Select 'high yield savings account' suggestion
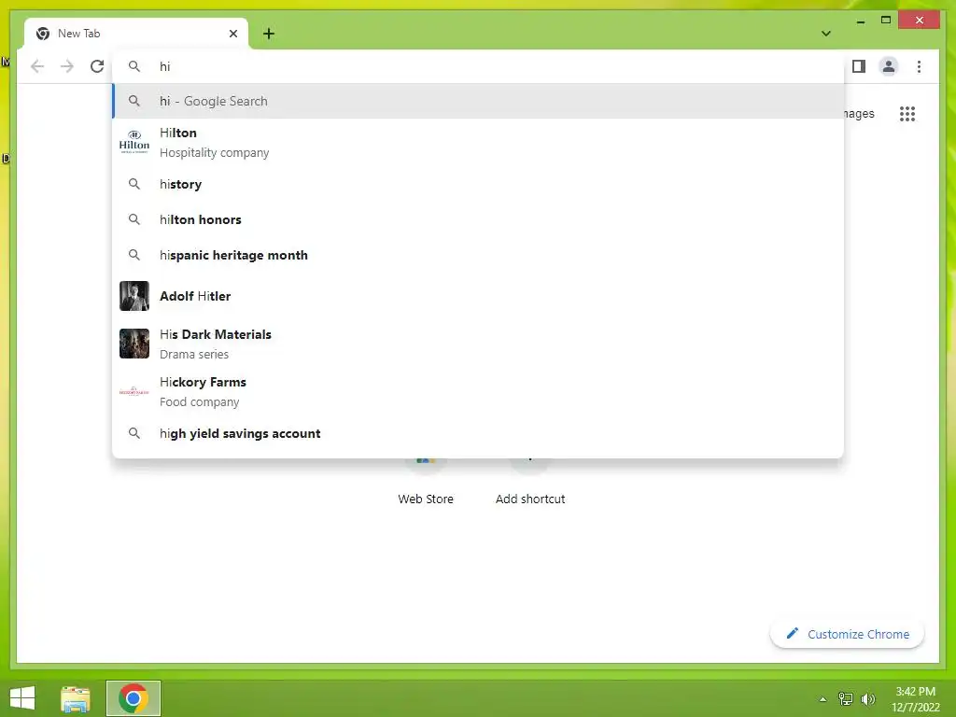 coord(478,433)
